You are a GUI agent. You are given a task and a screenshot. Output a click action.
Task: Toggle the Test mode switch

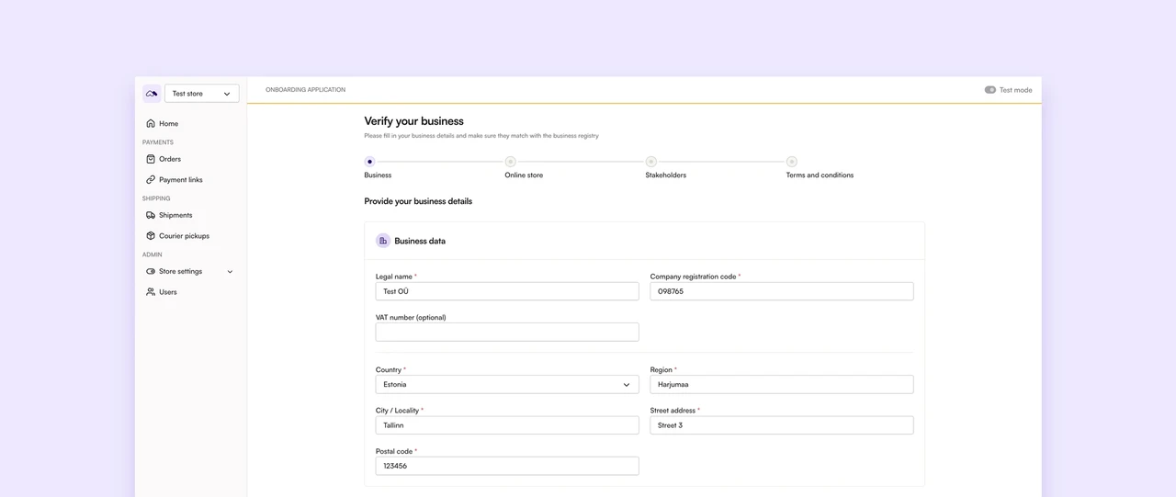point(990,90)
